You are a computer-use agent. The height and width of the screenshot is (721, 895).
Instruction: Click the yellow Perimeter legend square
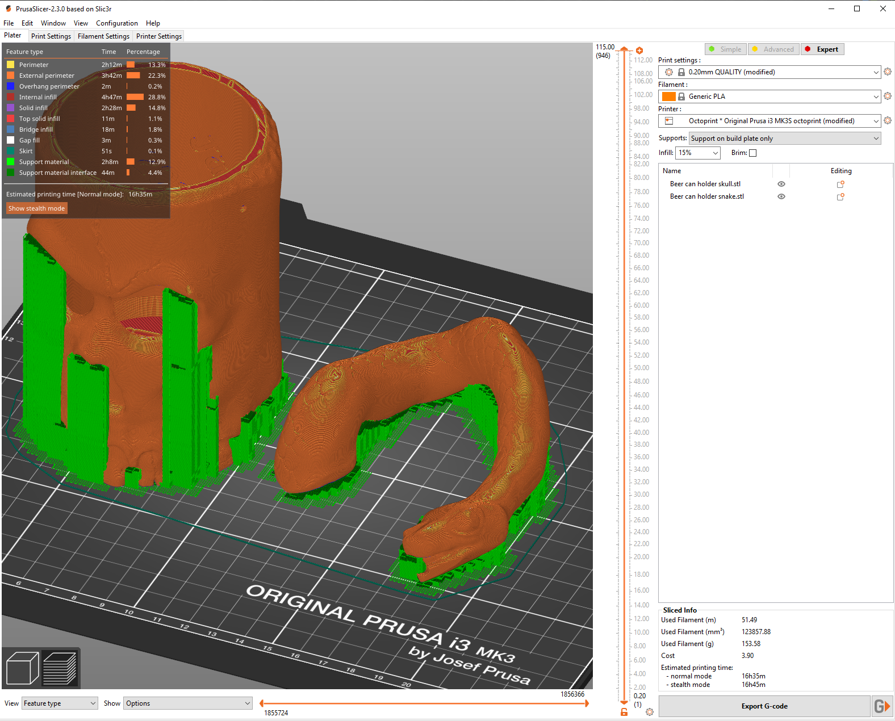(x=10, y=65)
